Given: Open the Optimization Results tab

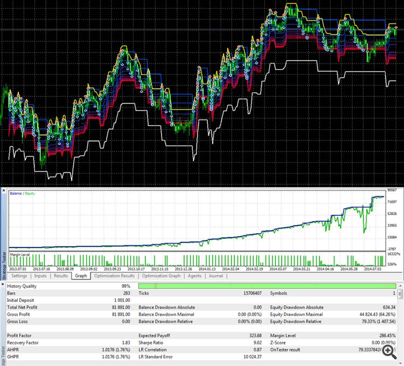Looking at the screenshot, I should 114,276.
